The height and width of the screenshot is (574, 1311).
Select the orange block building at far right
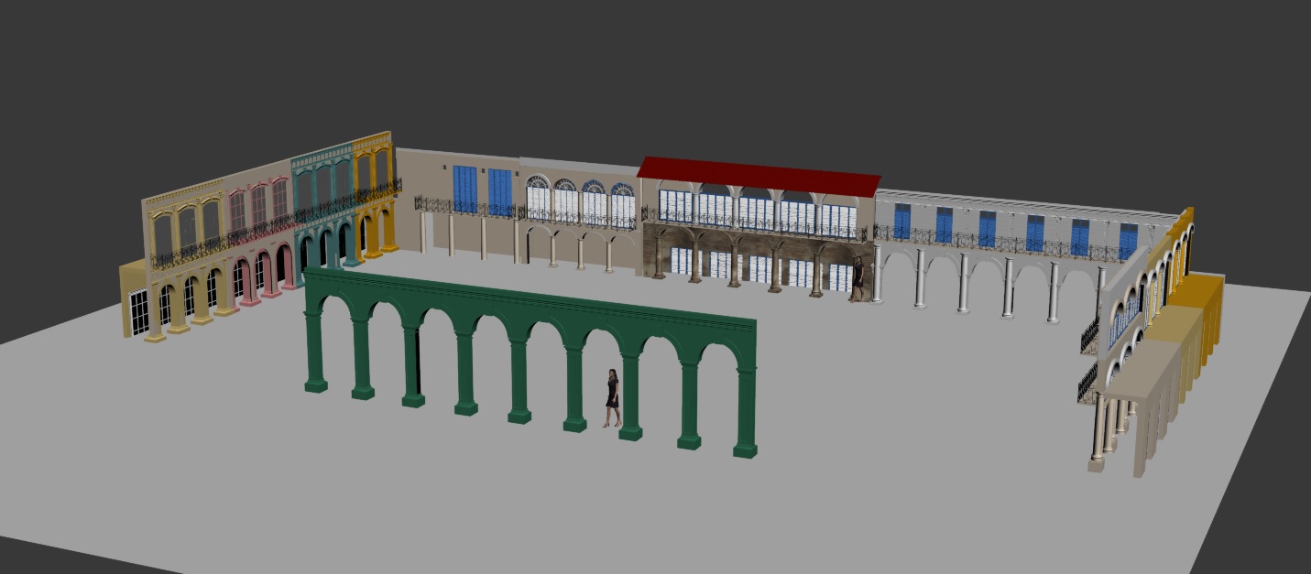point(1202,320)
